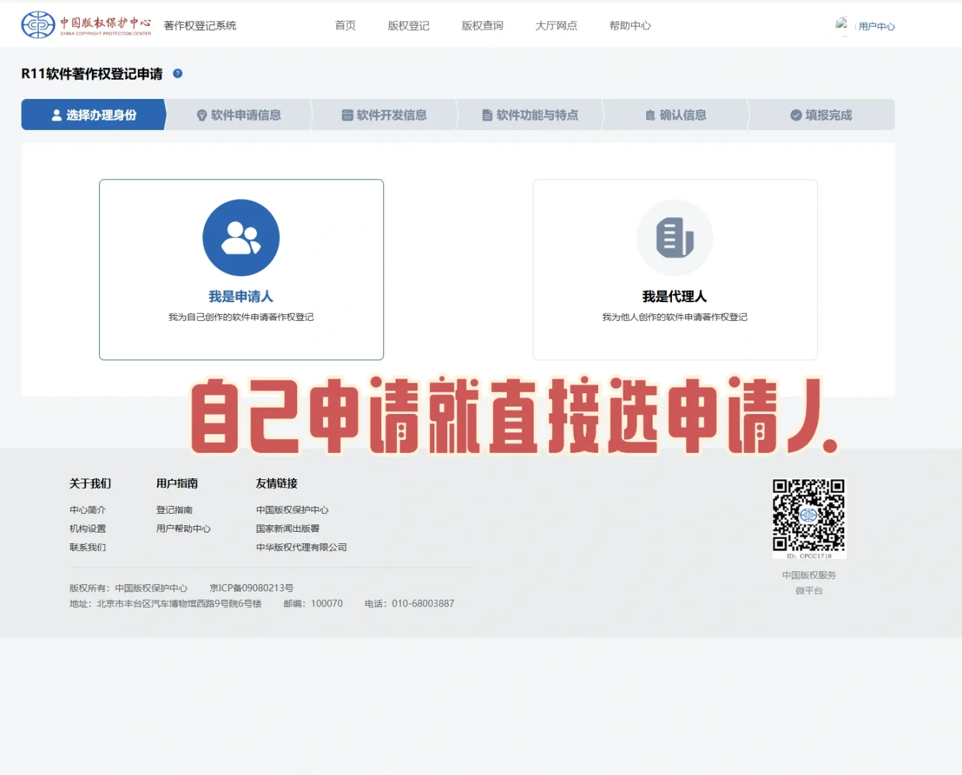Select 我是代理人 as your identity
The width and height of the screenshot is (962, 775).
675,296
